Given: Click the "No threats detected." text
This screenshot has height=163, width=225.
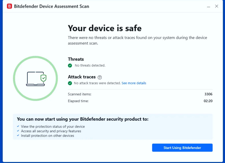Looking at the screenshot, I should tap(90, 65).
